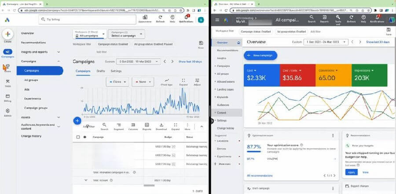Open Tools icon in left rail
Image resolution: width=396 pixels, height=194 pixels.
click(7, 81)
